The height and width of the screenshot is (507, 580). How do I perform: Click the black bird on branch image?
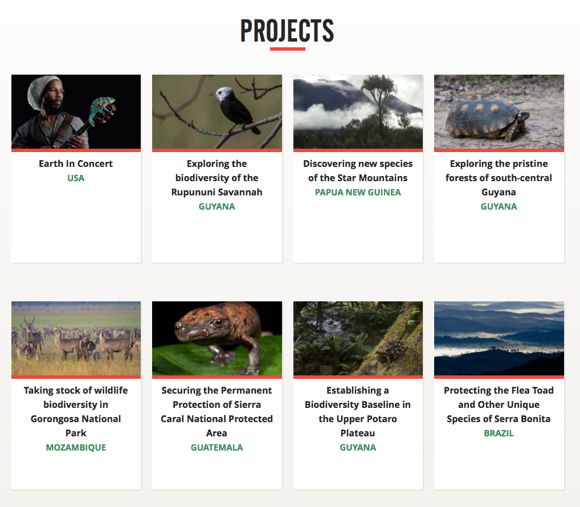pos(217,112)
